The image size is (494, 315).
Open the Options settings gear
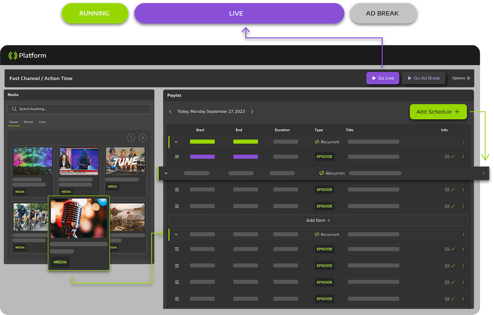coord(469,78)
